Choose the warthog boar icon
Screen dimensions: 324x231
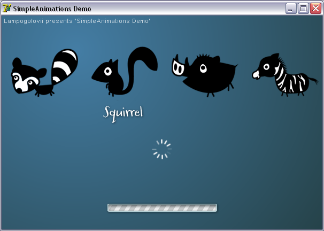(x=205, y=75)
